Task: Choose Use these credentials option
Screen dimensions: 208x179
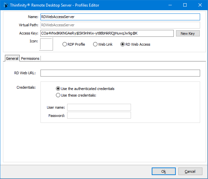Action: pos(76,95)
